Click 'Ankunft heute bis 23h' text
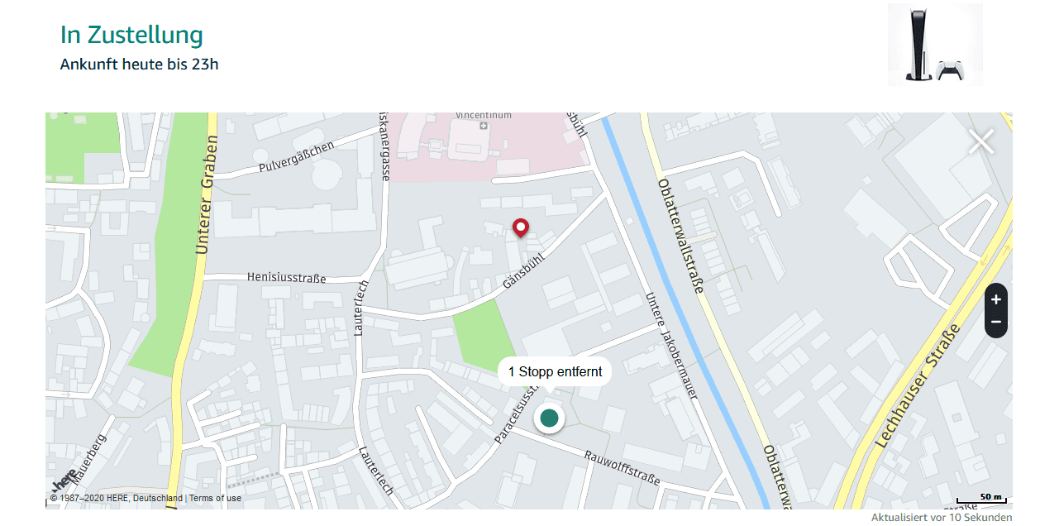The width and height of the screenshot is (1040, 526). [139, 64]
